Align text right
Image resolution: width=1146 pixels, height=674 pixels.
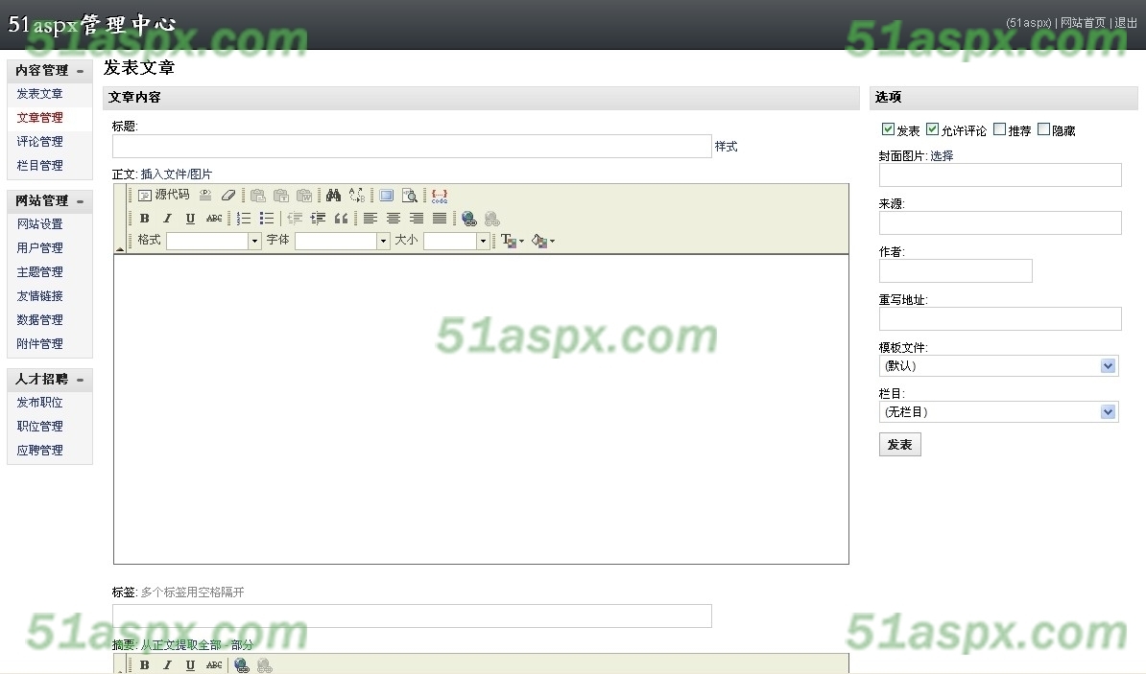pos(417,218)
